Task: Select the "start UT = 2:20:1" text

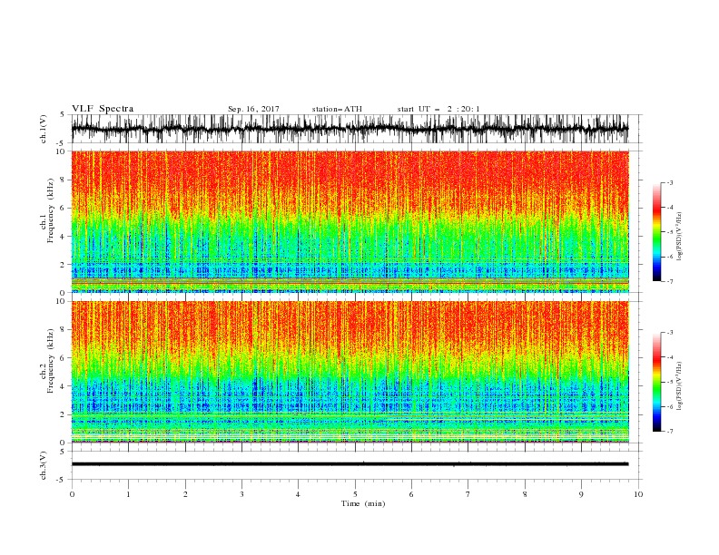Action: [438, 109]
